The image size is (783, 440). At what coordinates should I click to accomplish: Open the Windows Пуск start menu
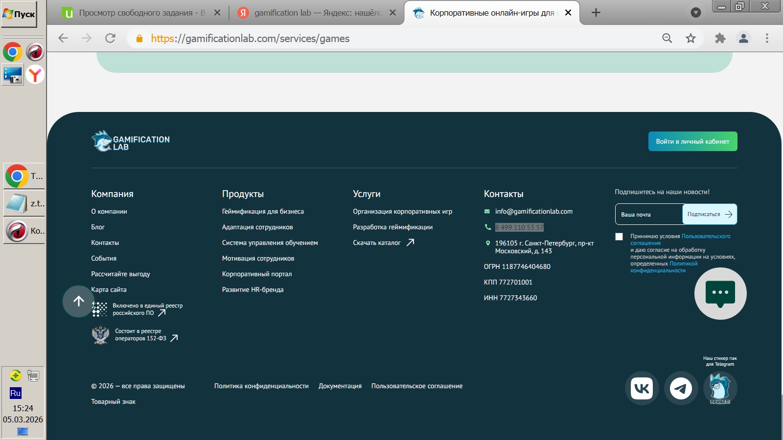click(19, 14)
